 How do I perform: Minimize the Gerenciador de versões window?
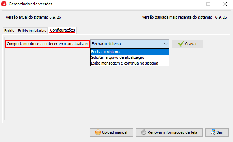coord(192,4)
